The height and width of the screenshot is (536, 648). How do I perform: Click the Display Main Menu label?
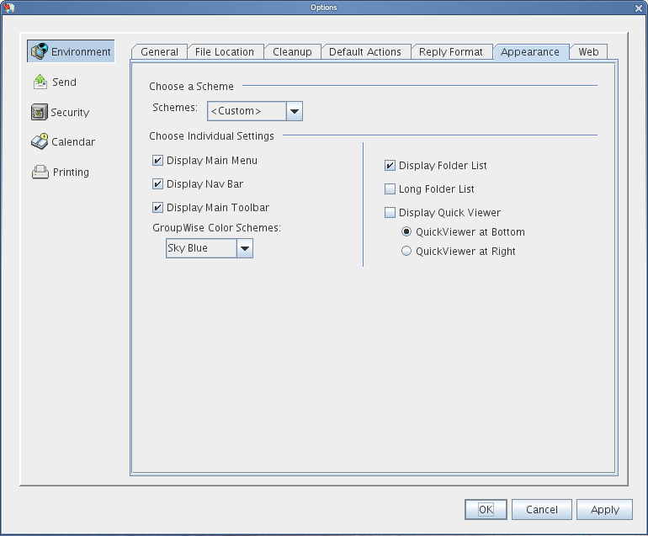pos(212,161)
